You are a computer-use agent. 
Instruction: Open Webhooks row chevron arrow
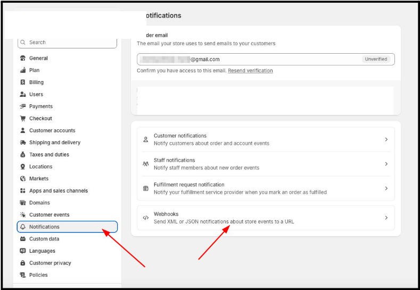click(386, 218)
